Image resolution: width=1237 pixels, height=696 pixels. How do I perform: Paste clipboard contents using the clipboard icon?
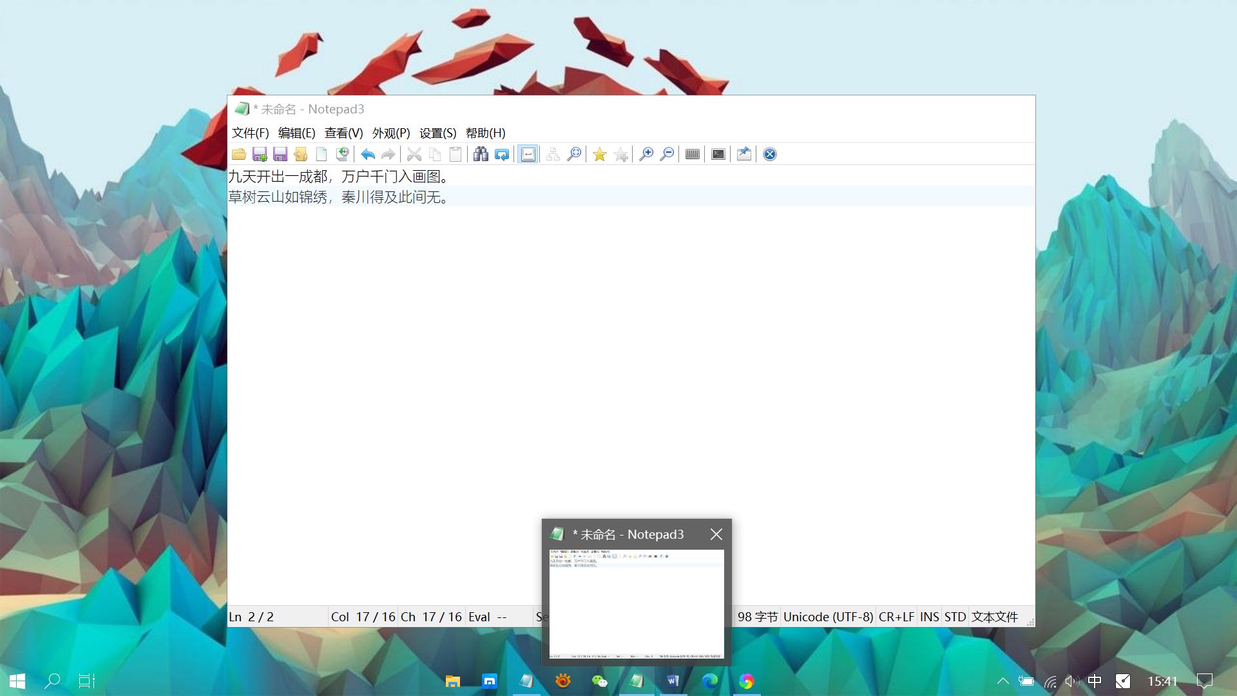coord(455,154)
